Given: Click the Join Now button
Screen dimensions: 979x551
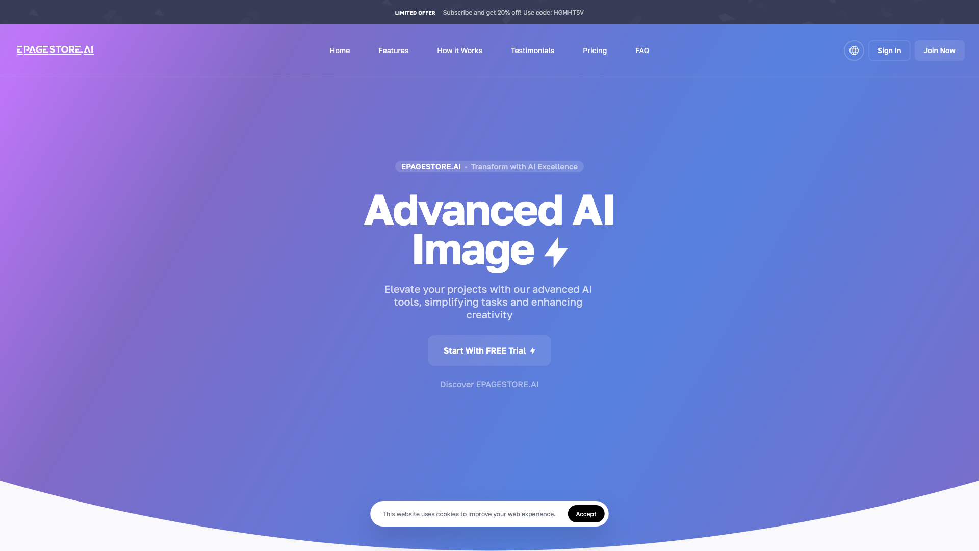Looking at the screenshot, I should coord(939,51).
